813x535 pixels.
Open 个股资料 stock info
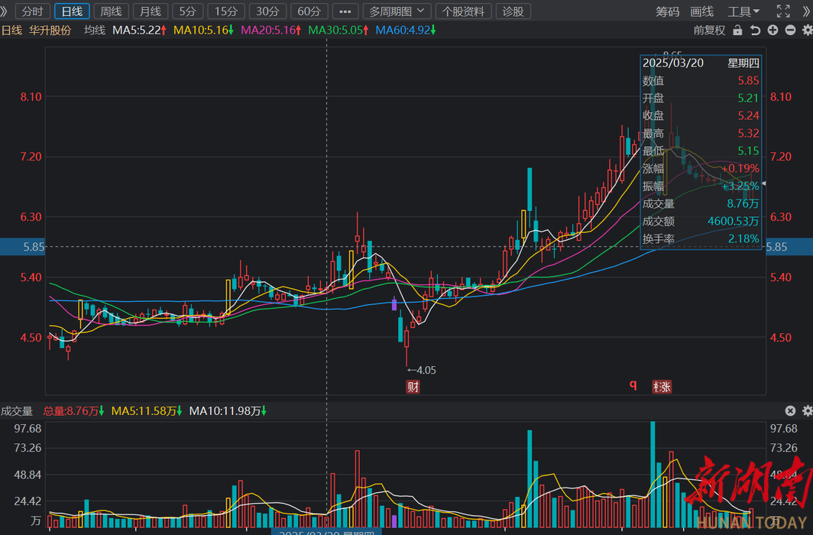click(x=464, y=11)
